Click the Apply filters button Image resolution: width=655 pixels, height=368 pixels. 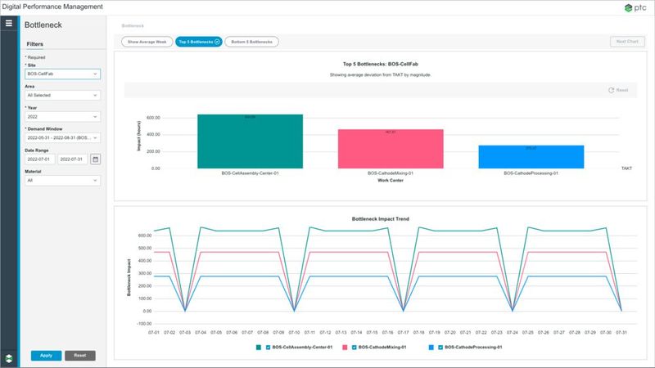pos(46,356)
